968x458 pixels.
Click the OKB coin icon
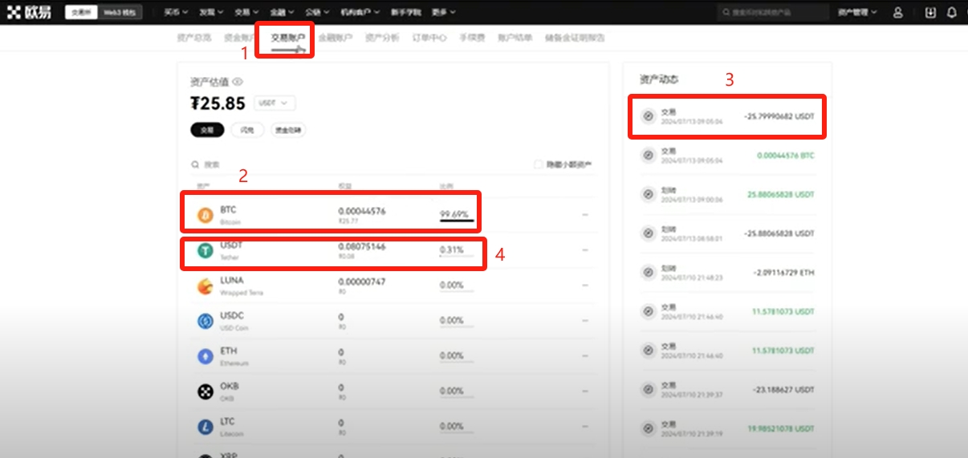(205, 391)
